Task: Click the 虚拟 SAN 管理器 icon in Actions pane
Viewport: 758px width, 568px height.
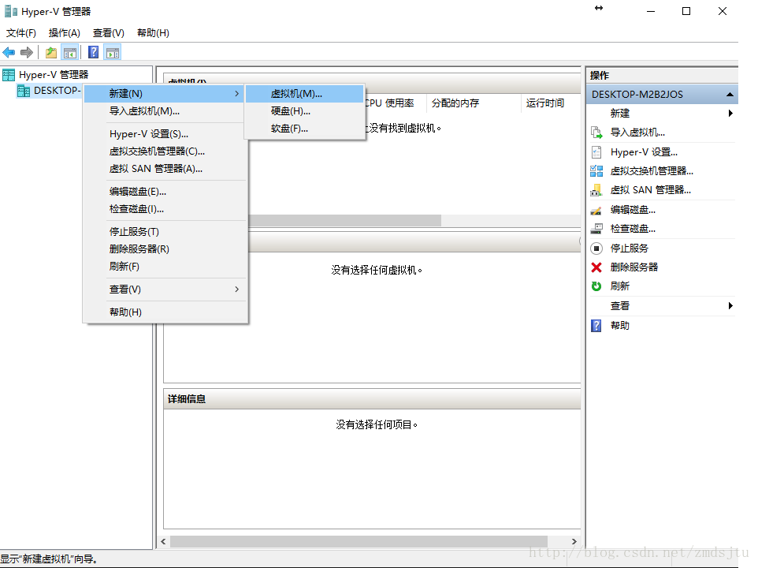Action: click(x=596, y=190)
